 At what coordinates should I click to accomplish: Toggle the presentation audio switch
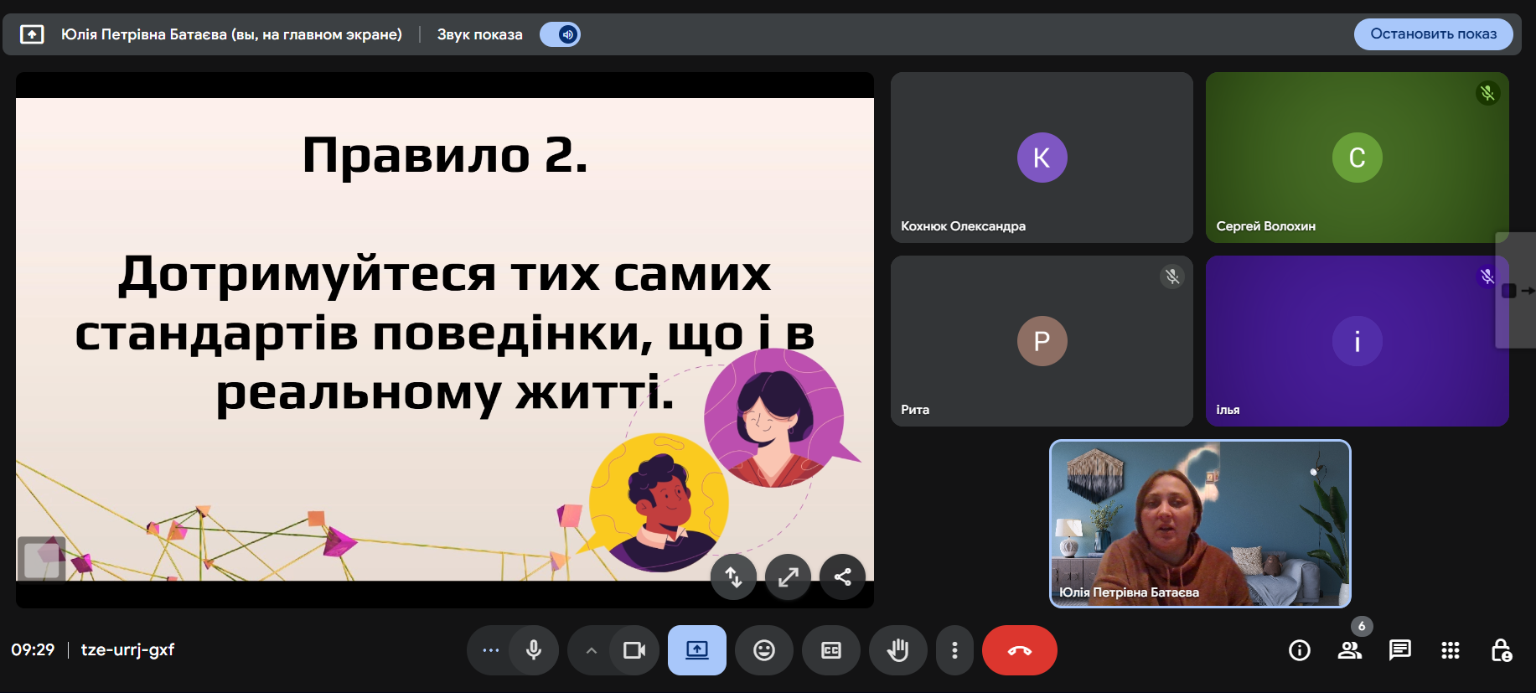pyautogui.click(x=560, y=34)
